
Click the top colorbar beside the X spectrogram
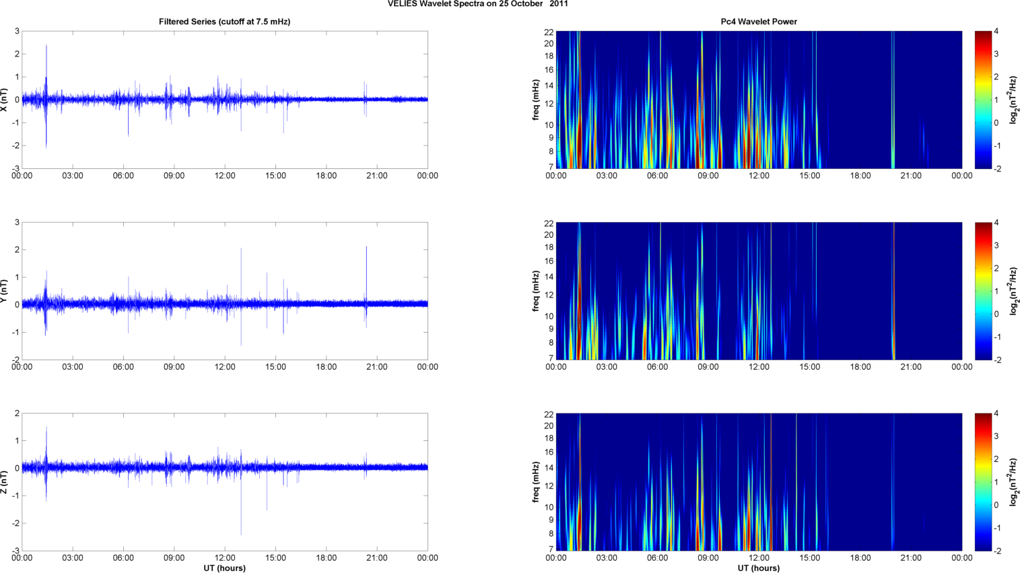[x=983, y=100]
